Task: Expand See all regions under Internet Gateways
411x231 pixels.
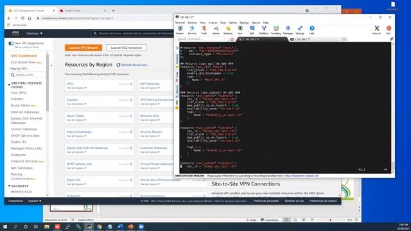Action: 76,136
